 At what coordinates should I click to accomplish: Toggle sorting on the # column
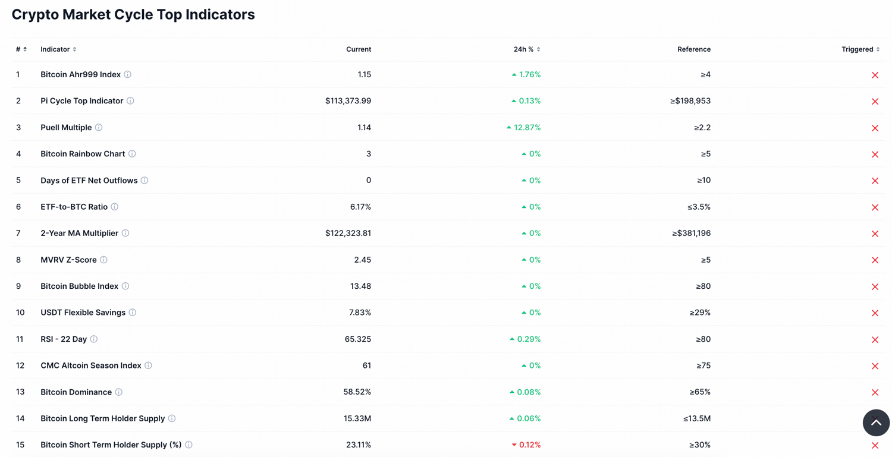pyautogui.click(x=24, y=49)
